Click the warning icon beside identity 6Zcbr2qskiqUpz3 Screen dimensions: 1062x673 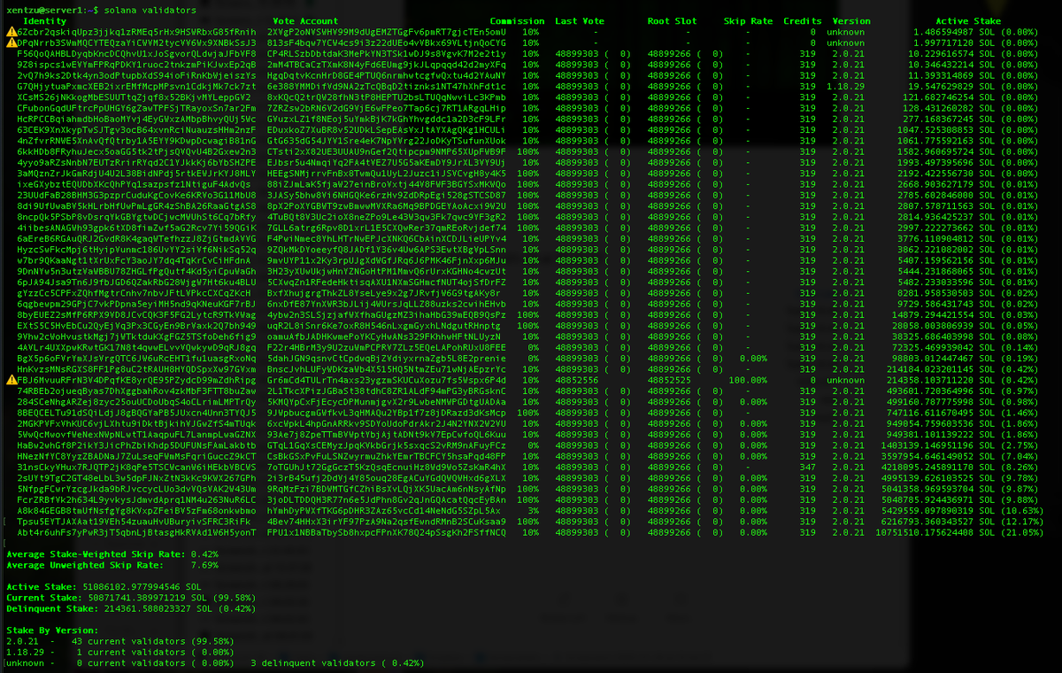11,32
